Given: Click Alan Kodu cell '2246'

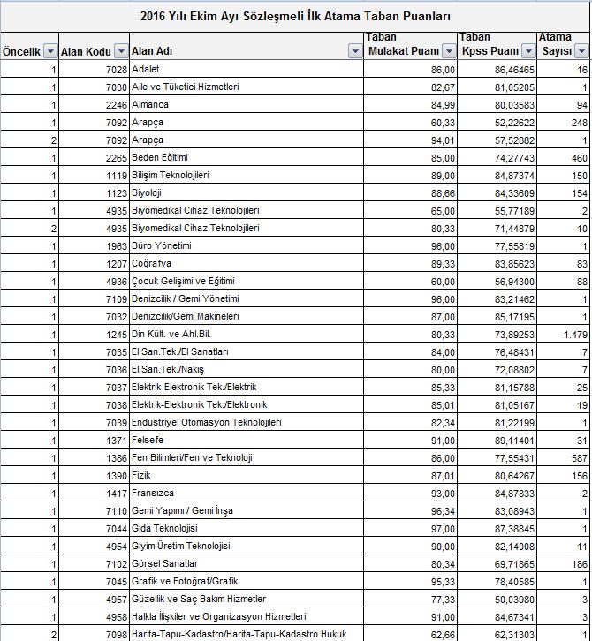Looking at the screenshot, I should pos(94,104).
